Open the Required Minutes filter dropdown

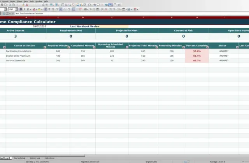(x=68, y=47)
